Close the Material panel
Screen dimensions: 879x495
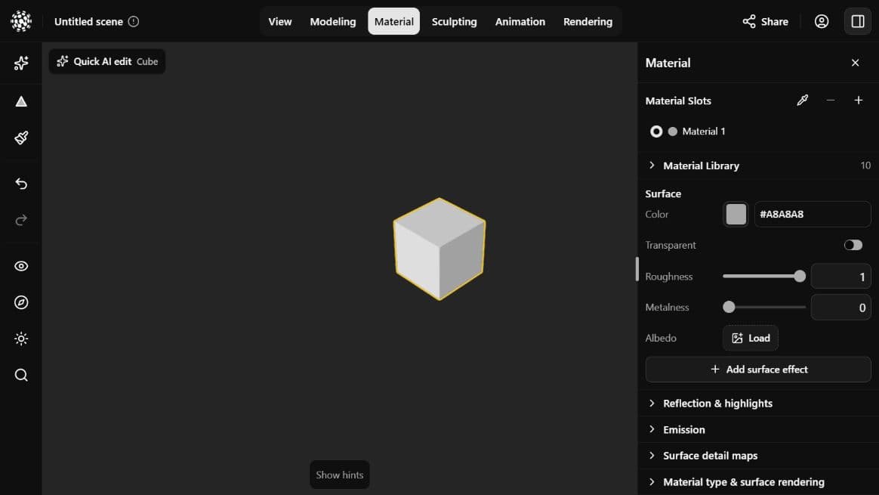click(x=855, y=63)
